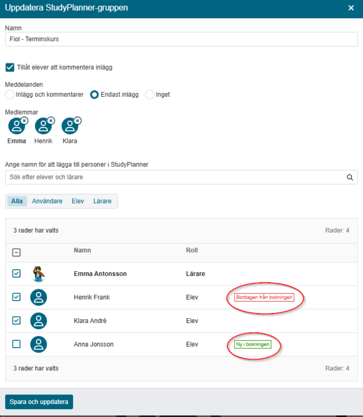
Task: Click Klara André's avatar icon in table
Action: [x=38, y=321]
